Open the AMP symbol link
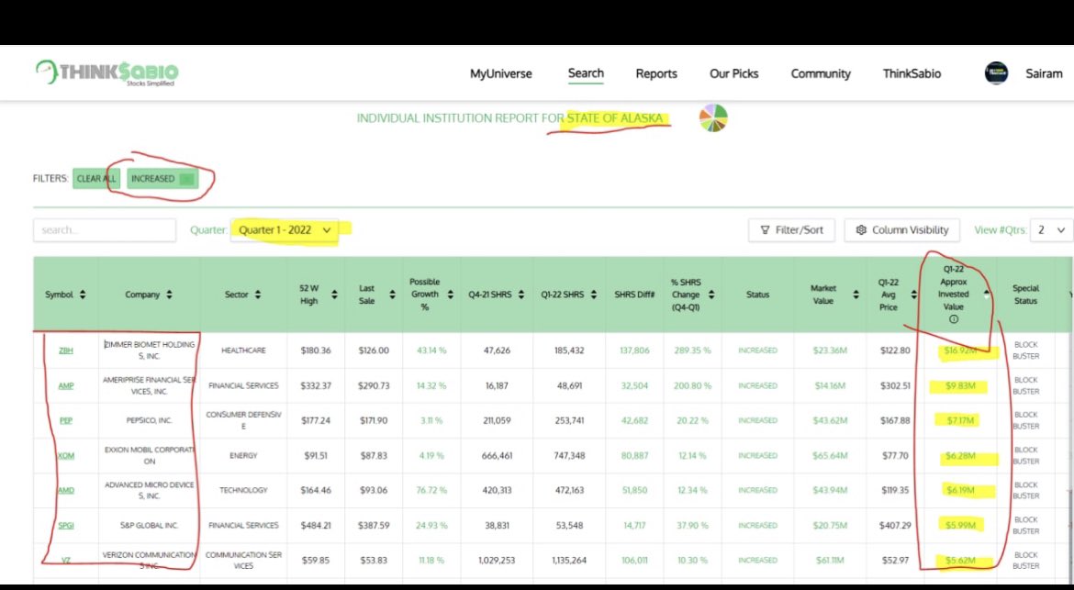This screenshot has width=1074, height=590. click(x=66, y=386)
